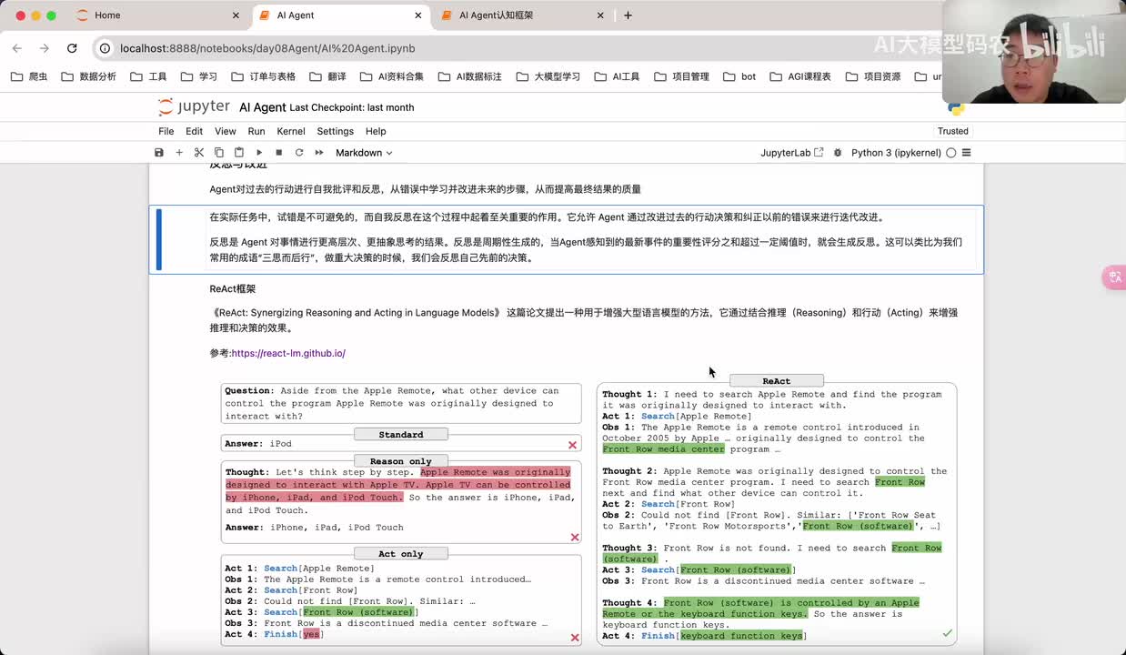Click the translate widget at right edge
Image resolution: width=1126 pixels, height=655 pixels.
1114,277
